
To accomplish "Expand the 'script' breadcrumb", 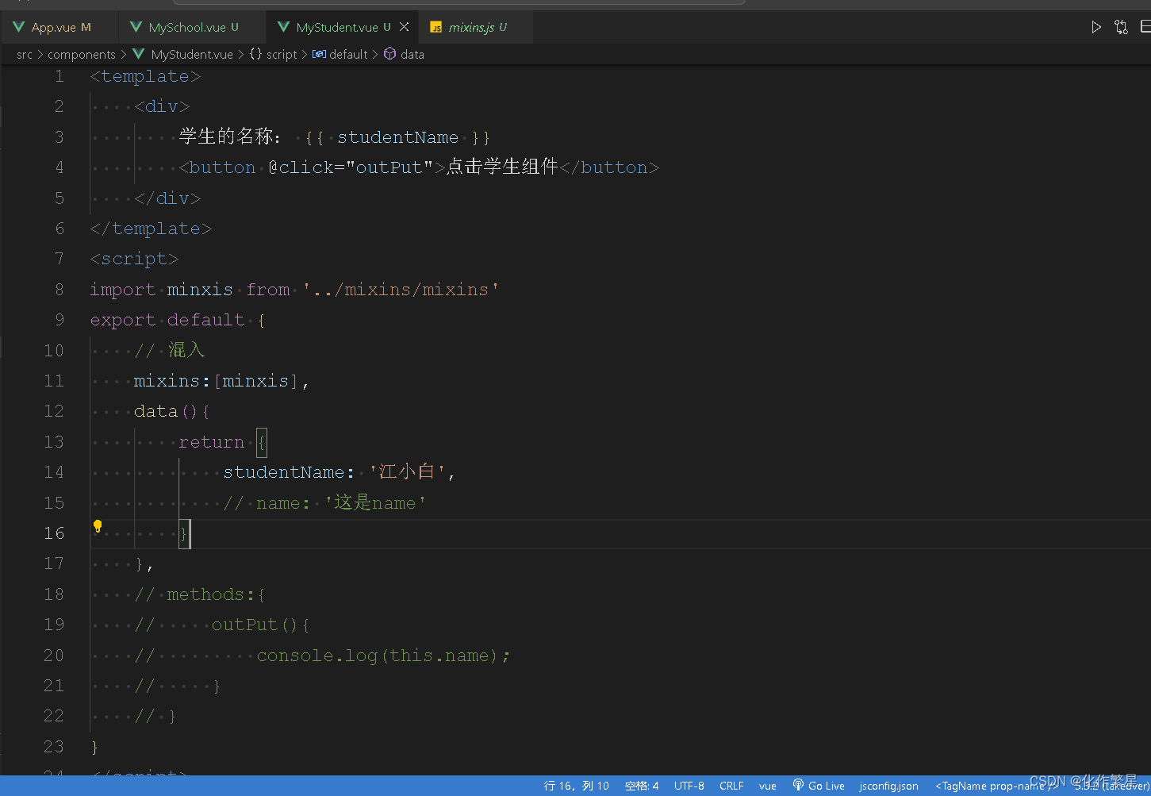I will pos(274,54).
